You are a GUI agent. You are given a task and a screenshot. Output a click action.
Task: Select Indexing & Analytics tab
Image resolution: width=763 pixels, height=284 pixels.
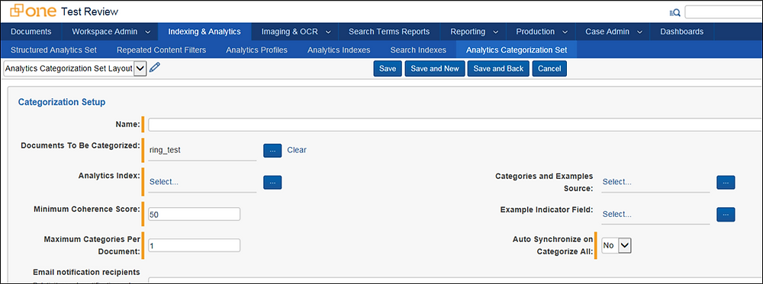point(204,31)
